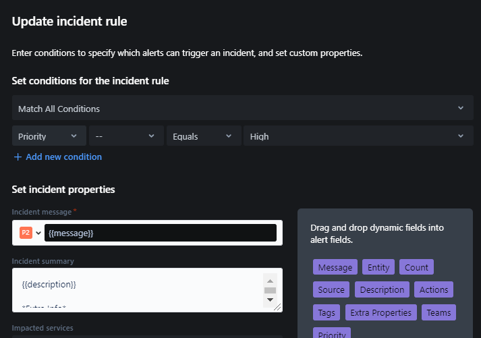Click the chevron in the High value field

point(461,136)
